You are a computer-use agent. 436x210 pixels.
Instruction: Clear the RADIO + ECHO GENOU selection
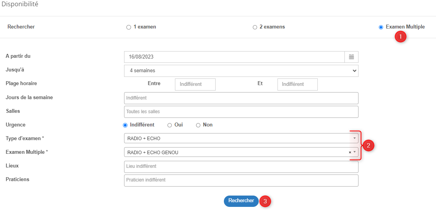pos(350,152)
